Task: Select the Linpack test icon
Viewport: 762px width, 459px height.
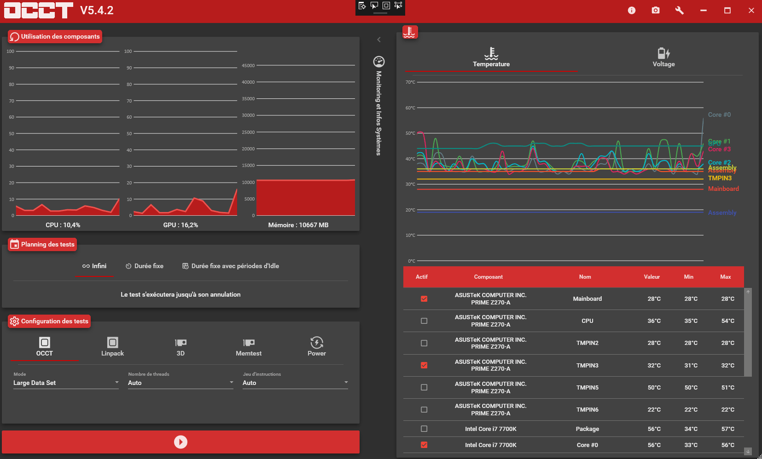Action: click(112, 343)
